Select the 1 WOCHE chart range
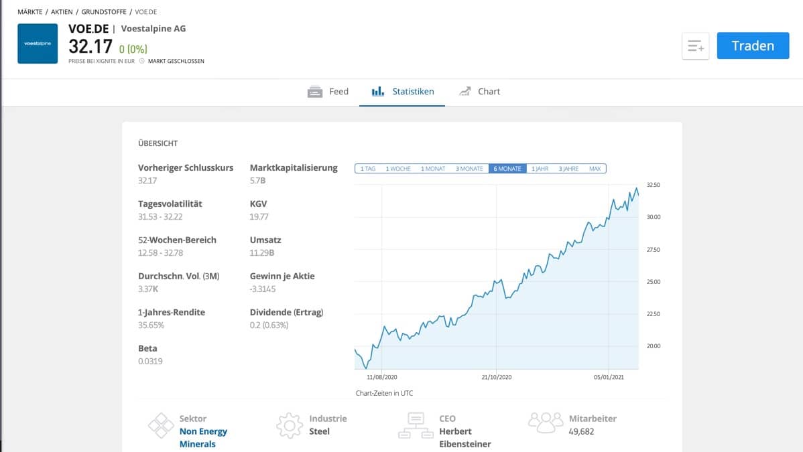 (x=398, y=169)
